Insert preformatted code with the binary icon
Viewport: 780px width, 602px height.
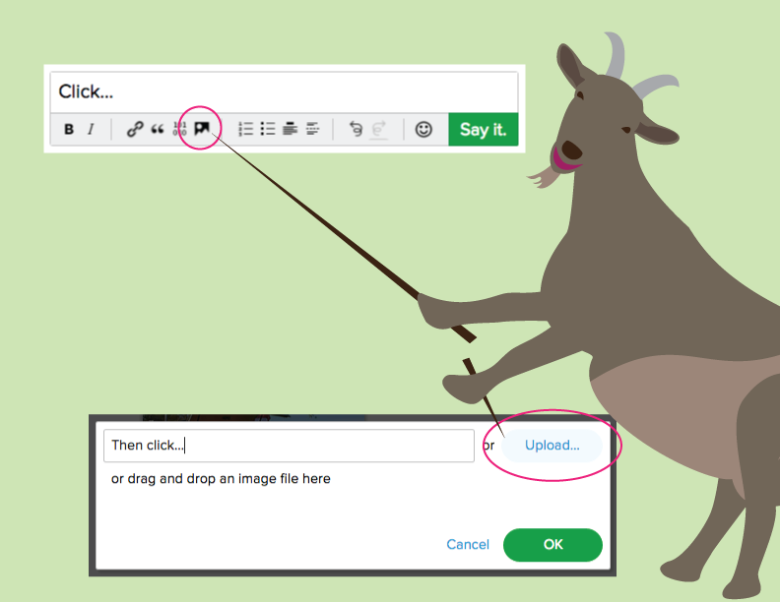coord(179,129)
